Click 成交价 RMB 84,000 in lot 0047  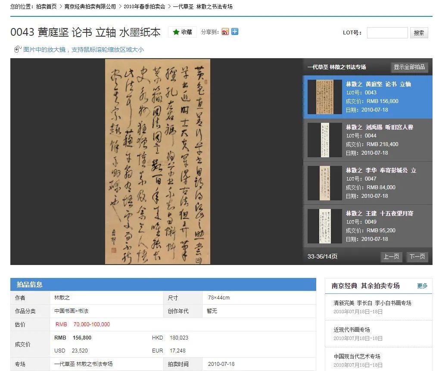click(x=371, y=187)
